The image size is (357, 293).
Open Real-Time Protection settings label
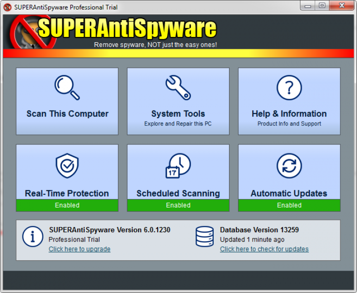(x=67, y=193)
